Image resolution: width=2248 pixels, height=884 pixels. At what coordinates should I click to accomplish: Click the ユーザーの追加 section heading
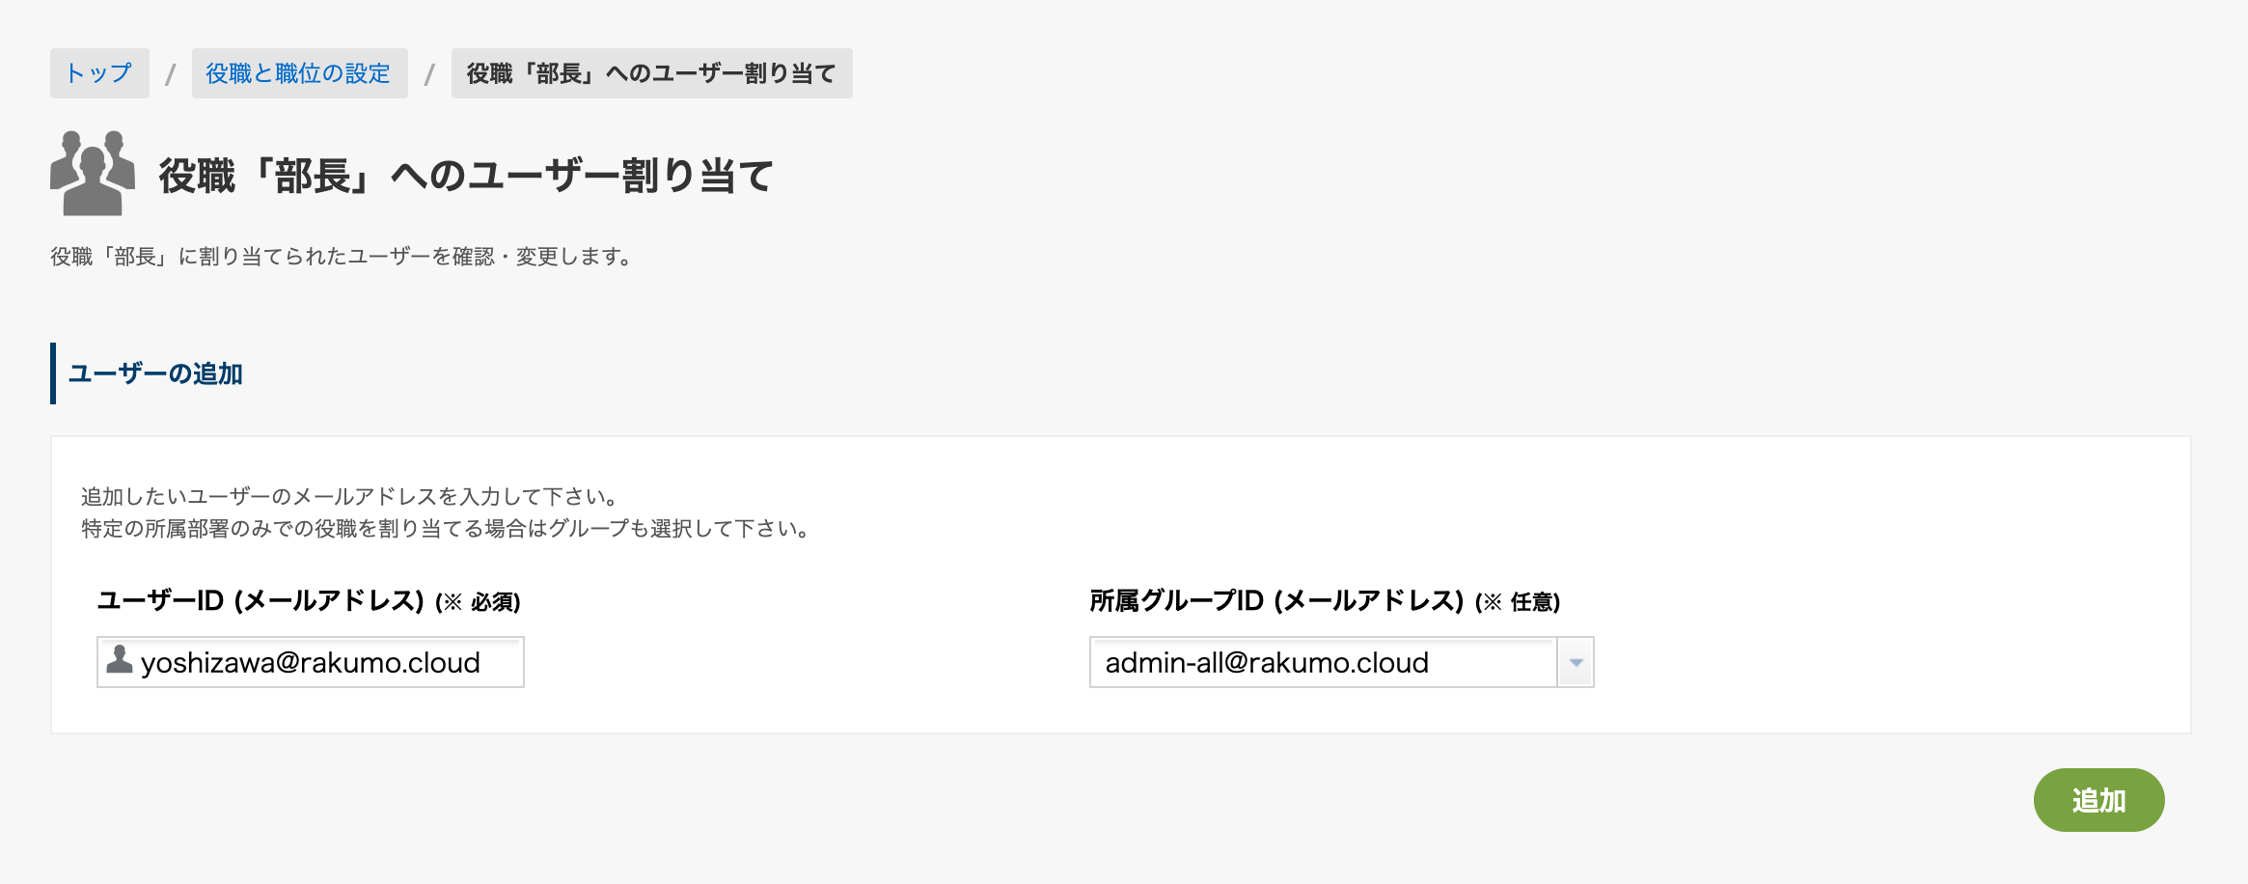point(155,373)
